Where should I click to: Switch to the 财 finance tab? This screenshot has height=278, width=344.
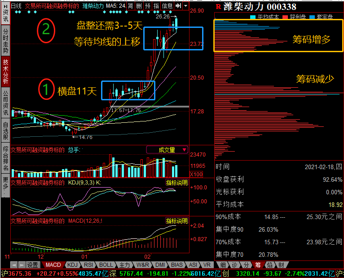click(x=281, y=265)
